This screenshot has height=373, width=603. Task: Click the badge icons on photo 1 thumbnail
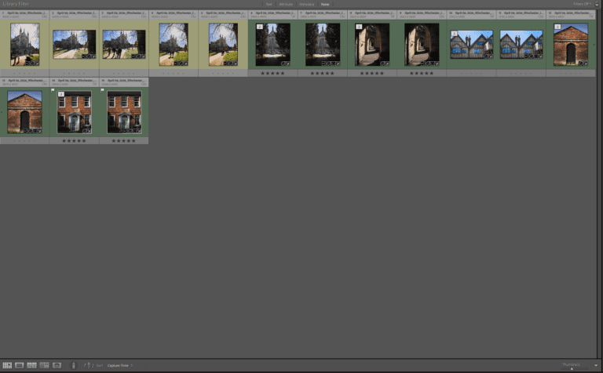(x=32, y=63)
